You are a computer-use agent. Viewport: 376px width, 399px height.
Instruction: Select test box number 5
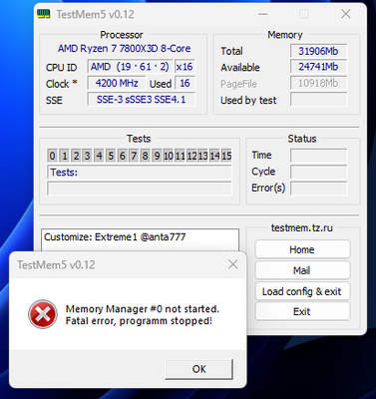pos(111,156)
